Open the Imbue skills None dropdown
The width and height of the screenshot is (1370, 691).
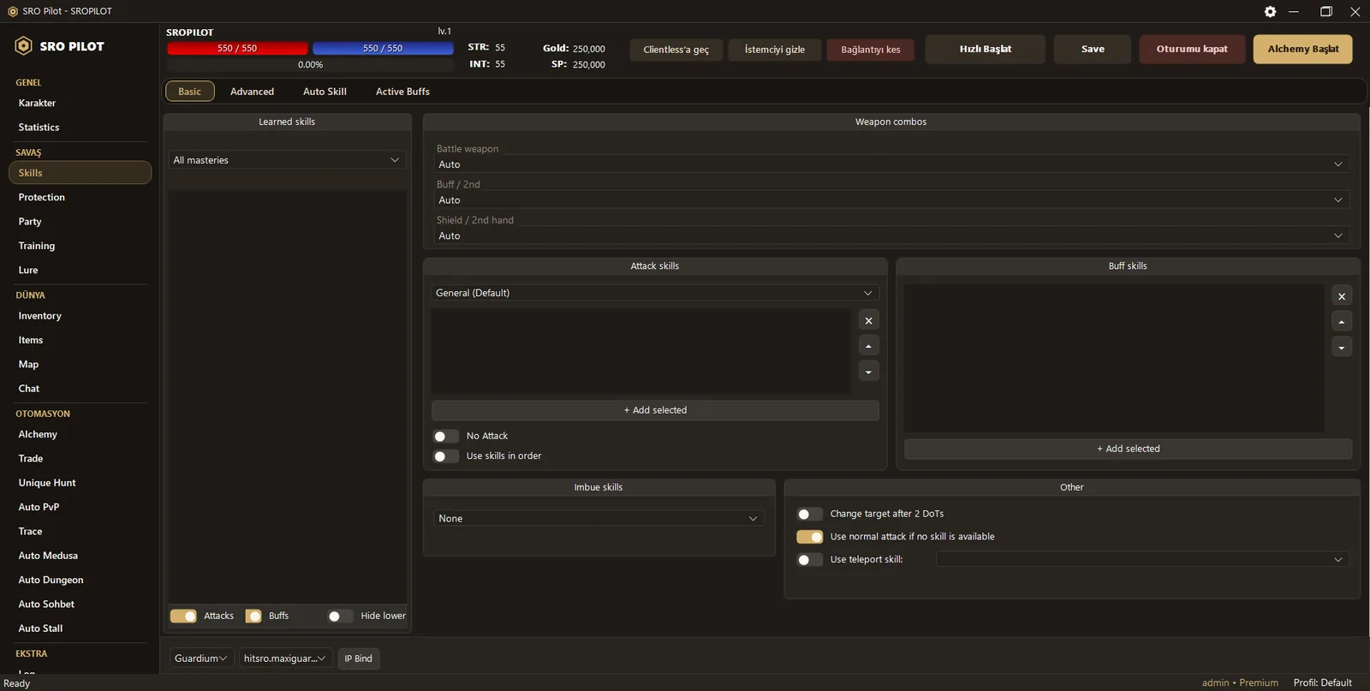coord(599,519)
